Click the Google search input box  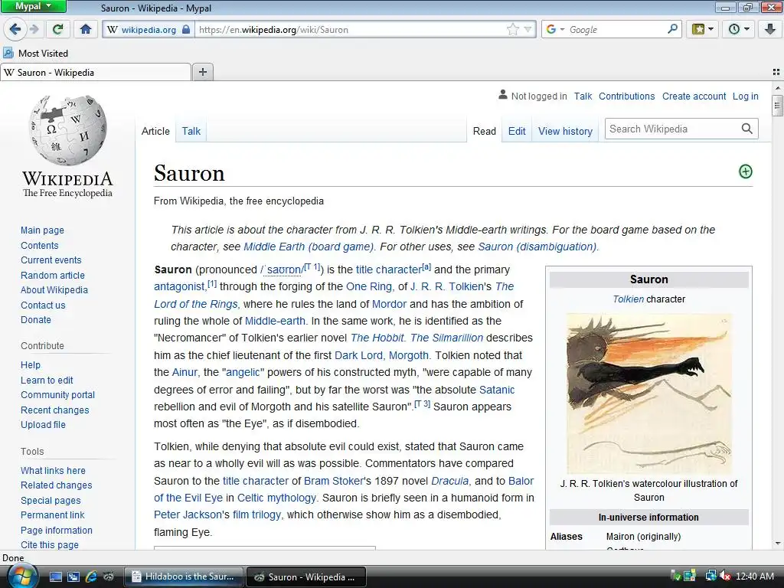tap(616, 30)
